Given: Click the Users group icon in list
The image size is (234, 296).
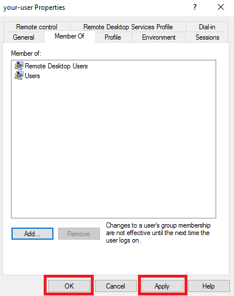Looking at the screenshot, I should 19,76.
